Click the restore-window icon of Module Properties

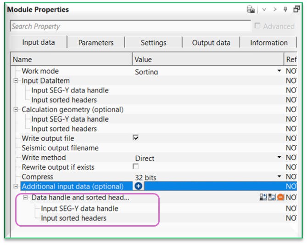point(296,9)
